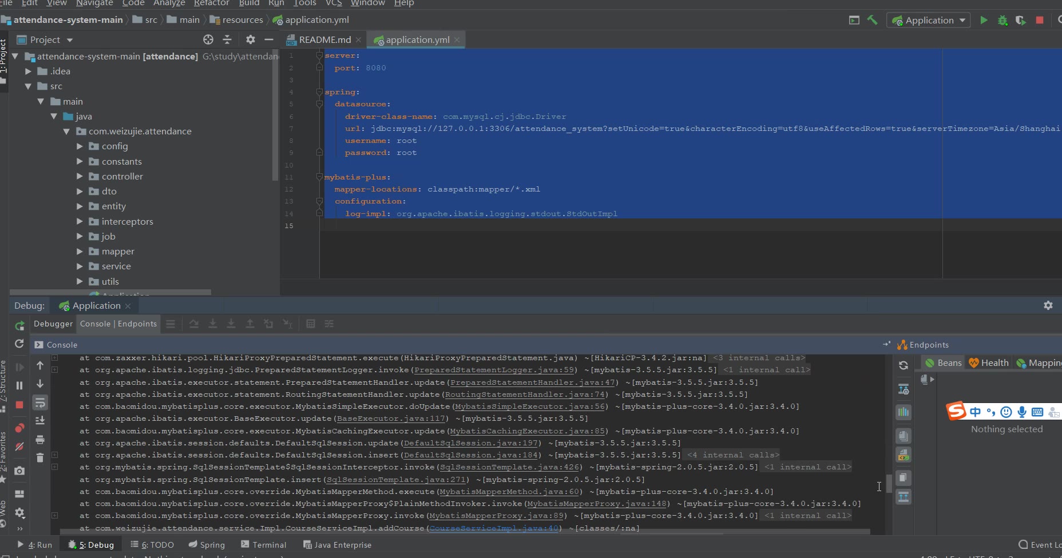
Task: Switch to the README.md editor tab
Action: [324, 39]
